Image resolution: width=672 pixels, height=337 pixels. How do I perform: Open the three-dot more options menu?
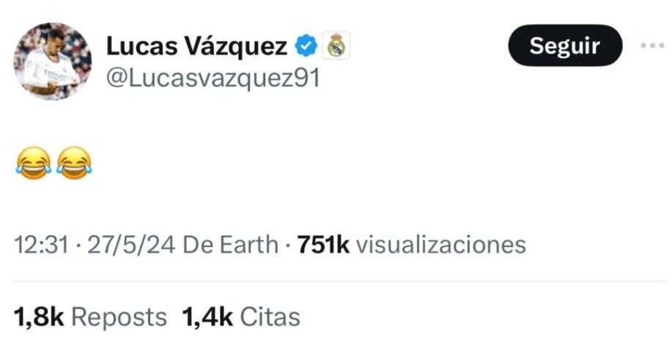(653, 45)
